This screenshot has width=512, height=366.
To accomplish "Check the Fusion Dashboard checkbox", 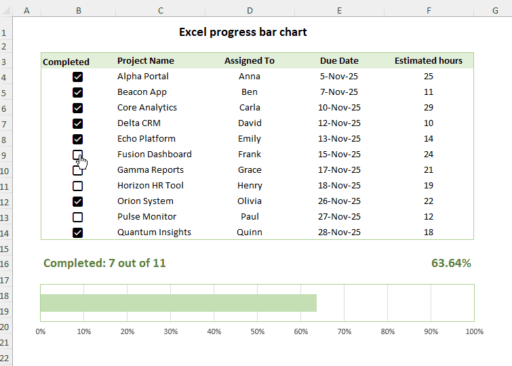I will pyautogui.click(x=78, y=155).
